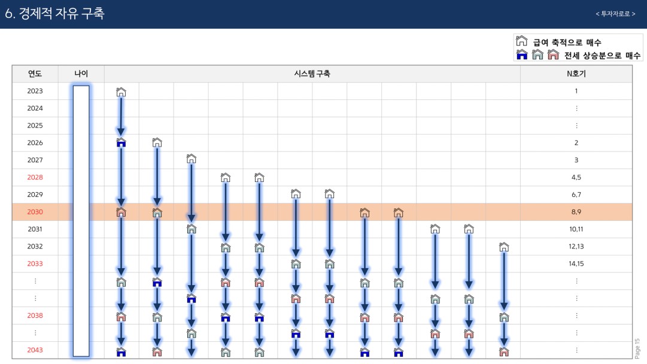
Task: Select the year cell '2032'
Action: pos(35,247)
